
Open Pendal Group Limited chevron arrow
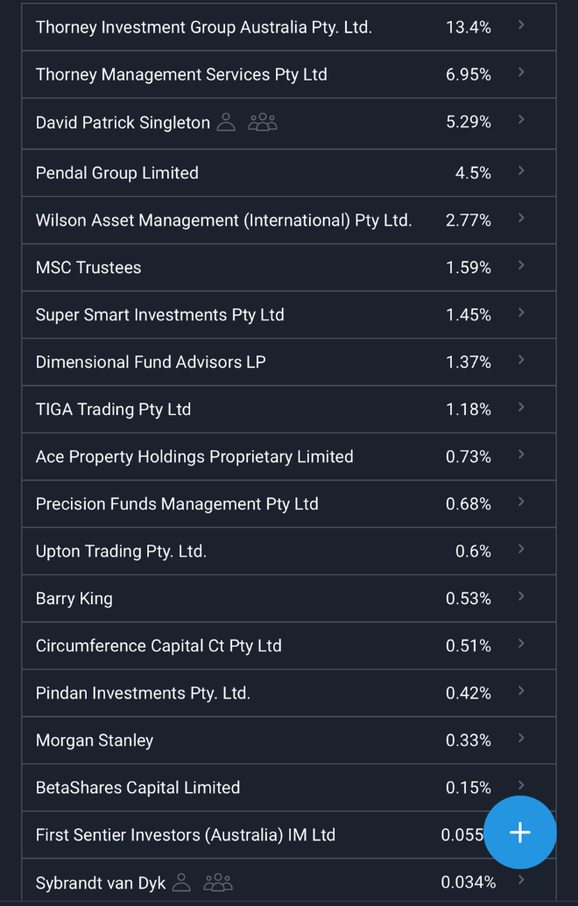tap(521, 171)
